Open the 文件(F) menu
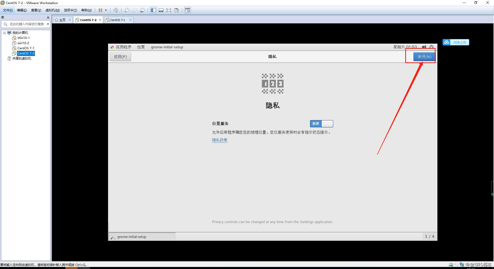This screenshot has width=494, height=269. pos(8,10)
